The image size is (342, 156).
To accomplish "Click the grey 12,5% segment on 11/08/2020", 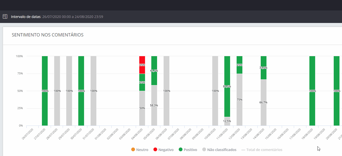I will [x=227, y=121].
